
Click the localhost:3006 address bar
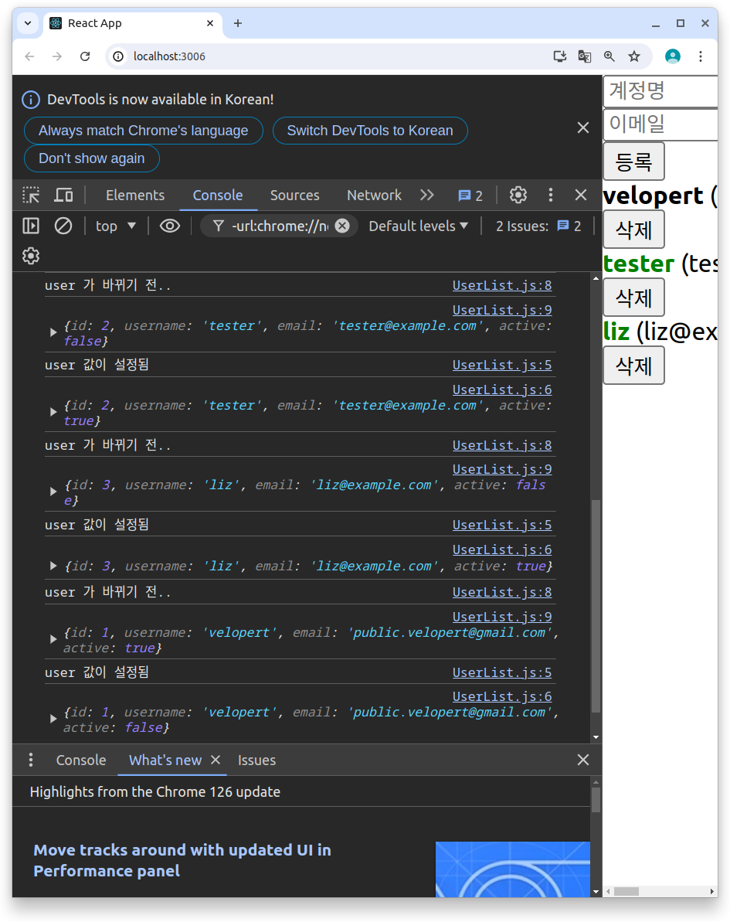(169, 56)
